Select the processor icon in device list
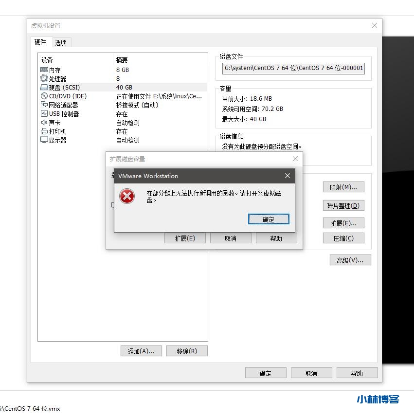The width and height of the screenshot is (414, 418). pyautogui.click(x=44, y=79)
